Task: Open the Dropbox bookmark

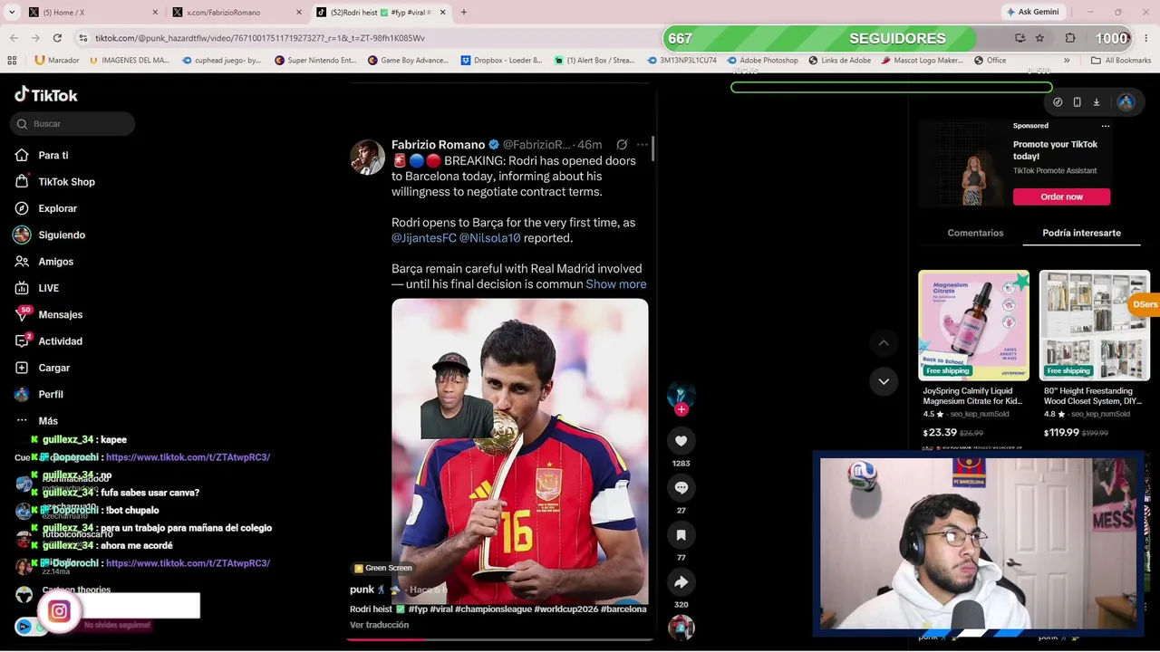Action: 501,61
